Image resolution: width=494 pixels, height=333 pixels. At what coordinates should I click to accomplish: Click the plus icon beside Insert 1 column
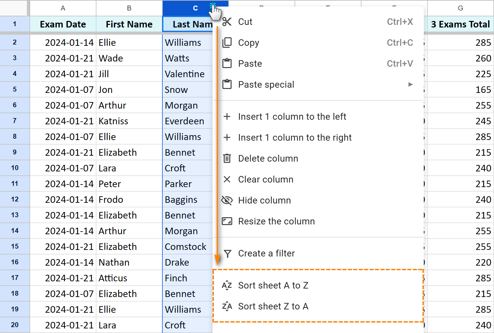[227, 116]
